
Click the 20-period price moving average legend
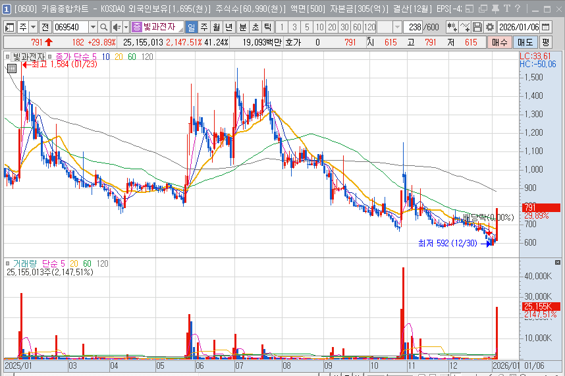(119, 57)
